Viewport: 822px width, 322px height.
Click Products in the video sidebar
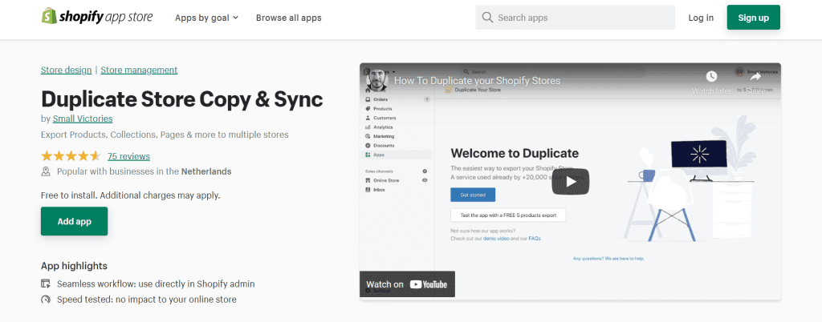[383, 109]
